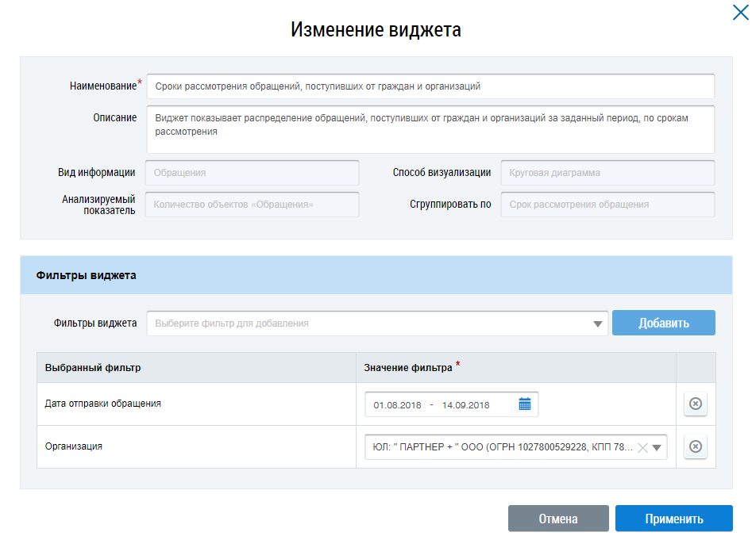Click the 'Значение фильтра' column header

(408, 368)
